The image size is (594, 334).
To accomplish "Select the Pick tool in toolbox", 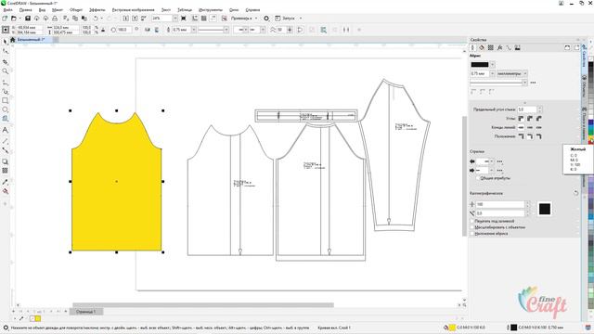I will coord(6,42).
